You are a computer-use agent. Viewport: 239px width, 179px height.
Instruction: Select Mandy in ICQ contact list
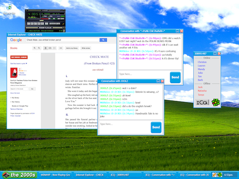(201, 69)
